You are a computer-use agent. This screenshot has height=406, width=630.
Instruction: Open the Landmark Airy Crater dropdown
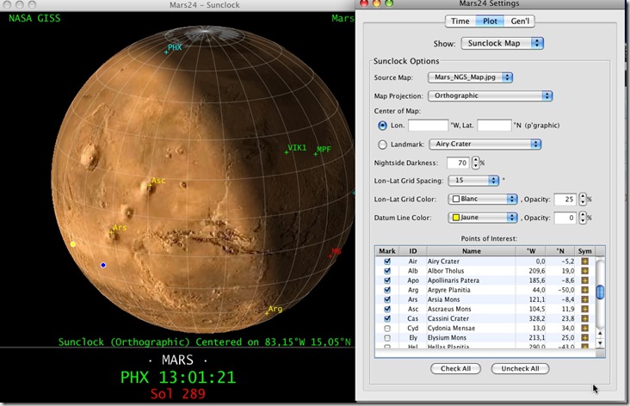(485, 144)
